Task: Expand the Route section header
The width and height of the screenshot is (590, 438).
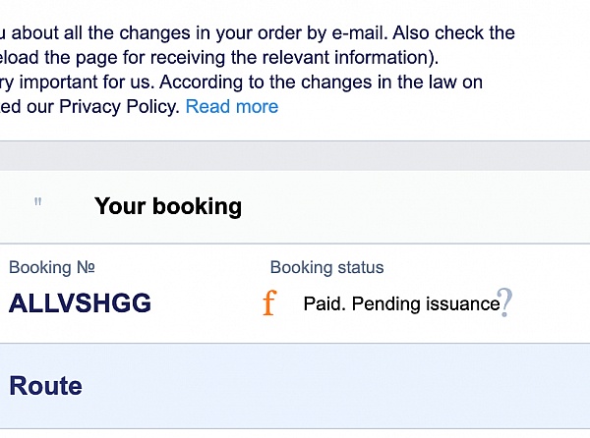Action: [45, 386]
